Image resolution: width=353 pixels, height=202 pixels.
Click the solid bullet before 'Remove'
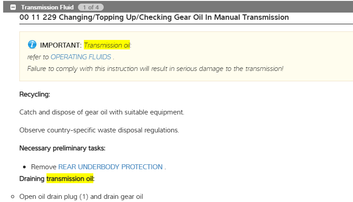coord(25,167)
